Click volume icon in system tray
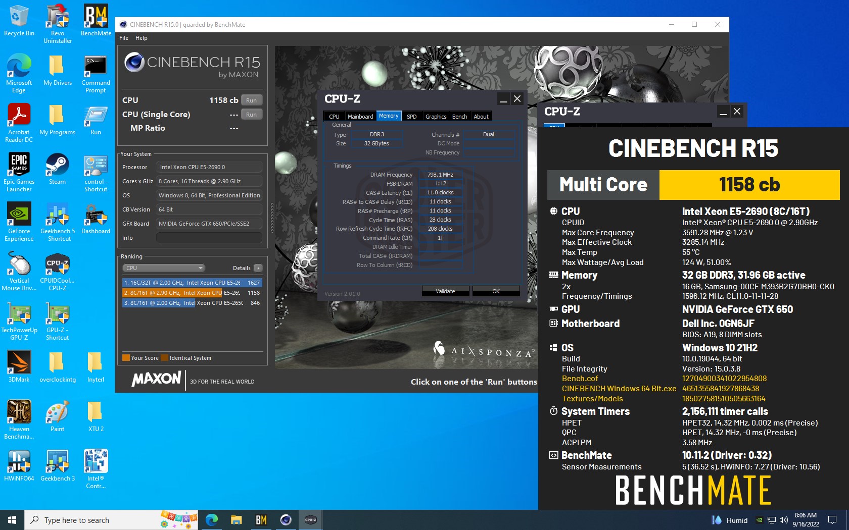Viewport: 849px width, 530px height. pyautogui.click(x=784, y=520)
